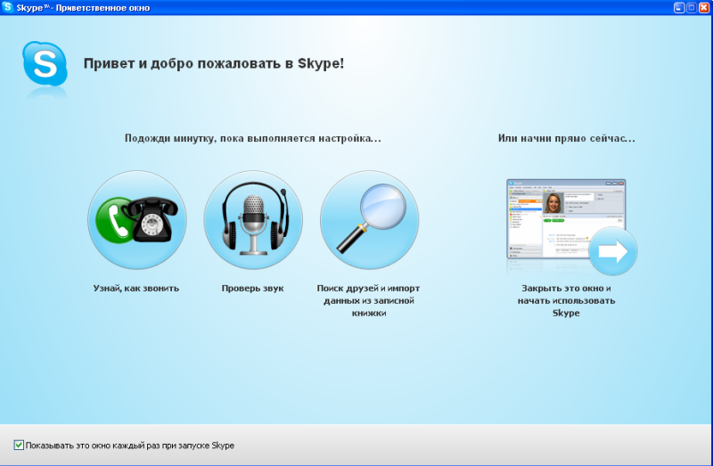Open the headset and microphone sound check icon
Viewport: 713px width, 466px height.
pos(253,220)
